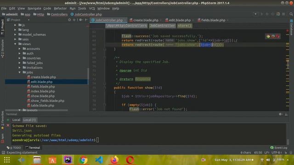Screen dimensions: 294x165
Task: Click the collapse all icon in Project panel
Action: [x=74, y=20]
